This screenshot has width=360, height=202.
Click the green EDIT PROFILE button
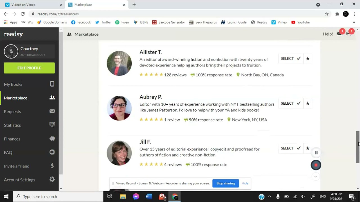29,68
